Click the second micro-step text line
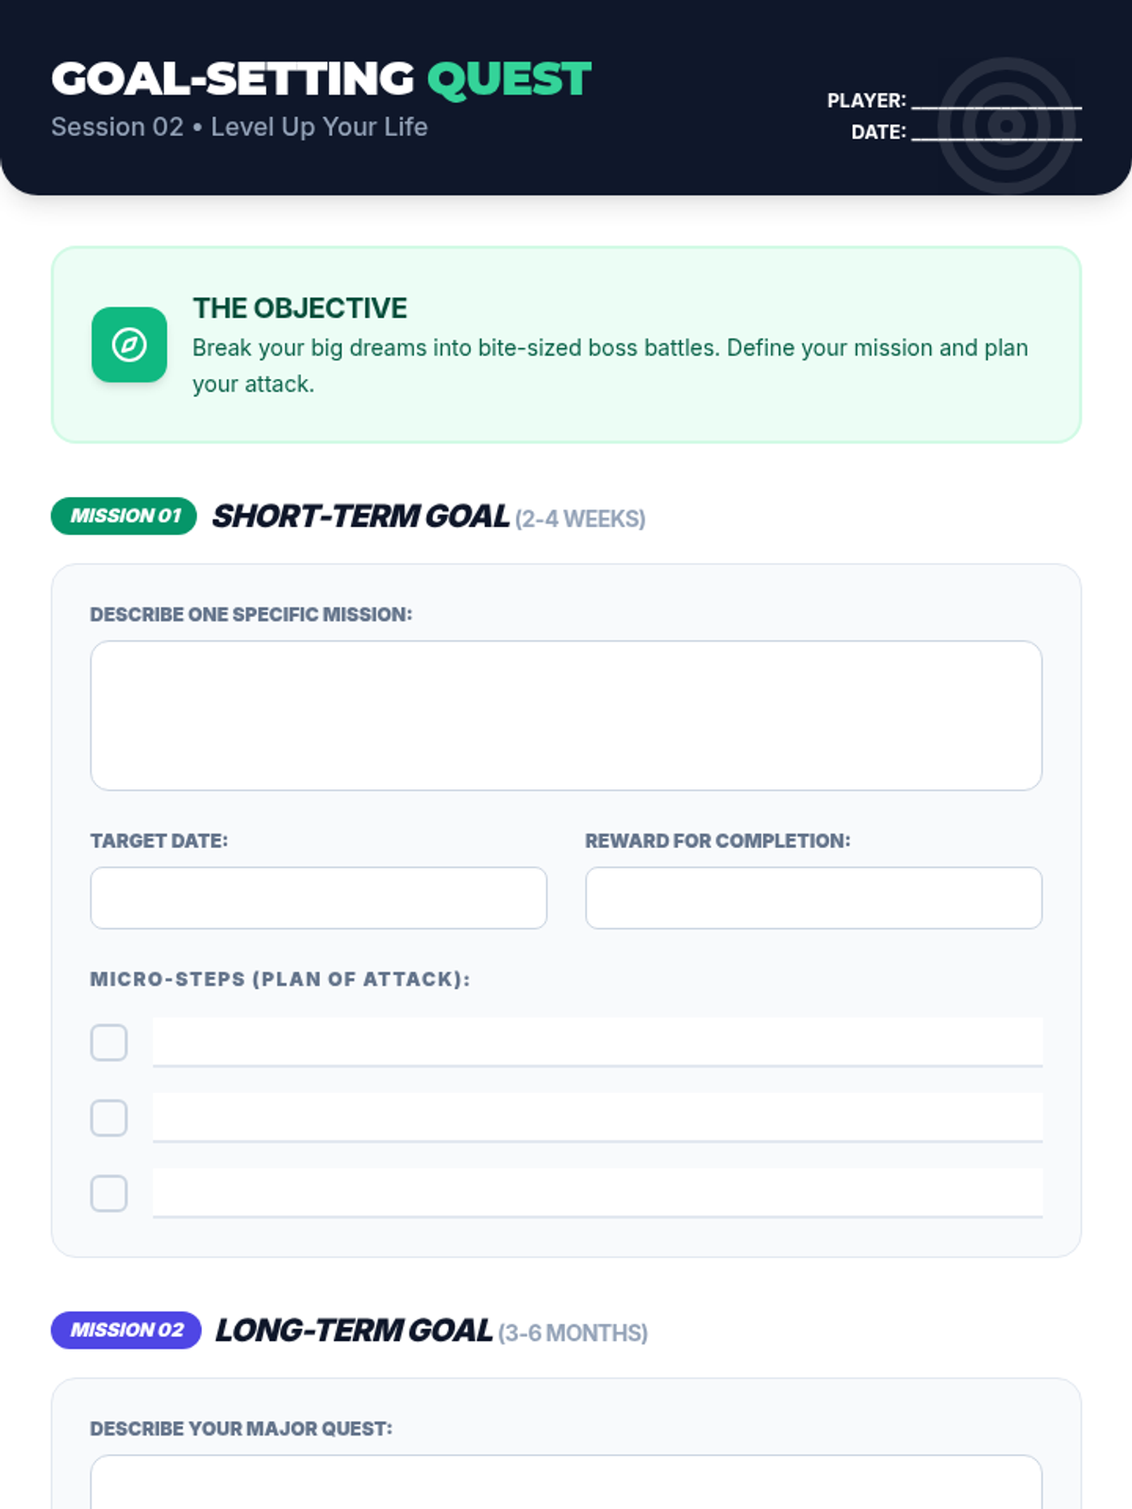 tap(597, 1118)
